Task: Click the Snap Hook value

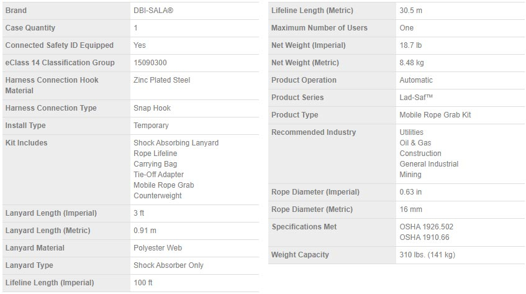Action: 152,108
